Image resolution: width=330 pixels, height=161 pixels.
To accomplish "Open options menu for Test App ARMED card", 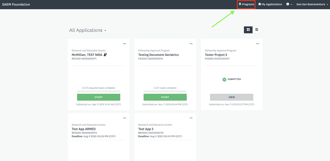I will point(124,118).
